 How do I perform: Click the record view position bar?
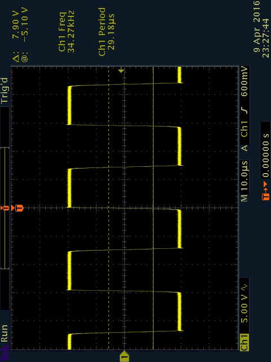5,208
